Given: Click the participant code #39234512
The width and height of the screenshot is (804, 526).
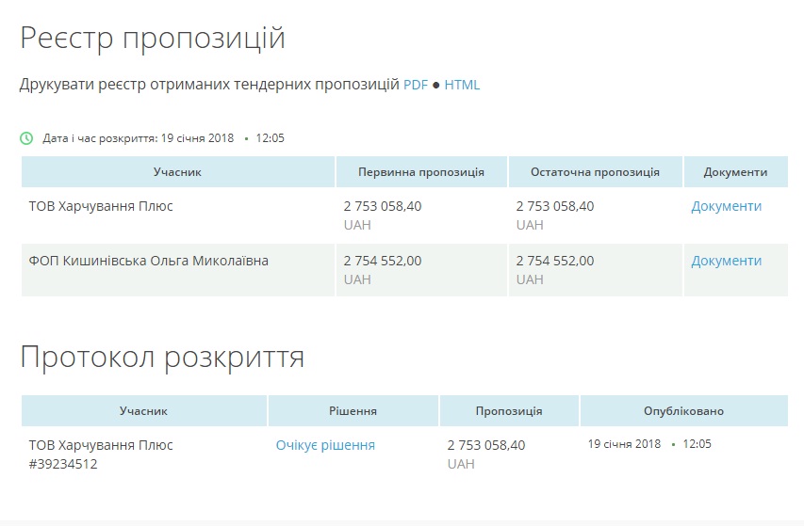Looking at the screenshot, I should click(63, 464).
